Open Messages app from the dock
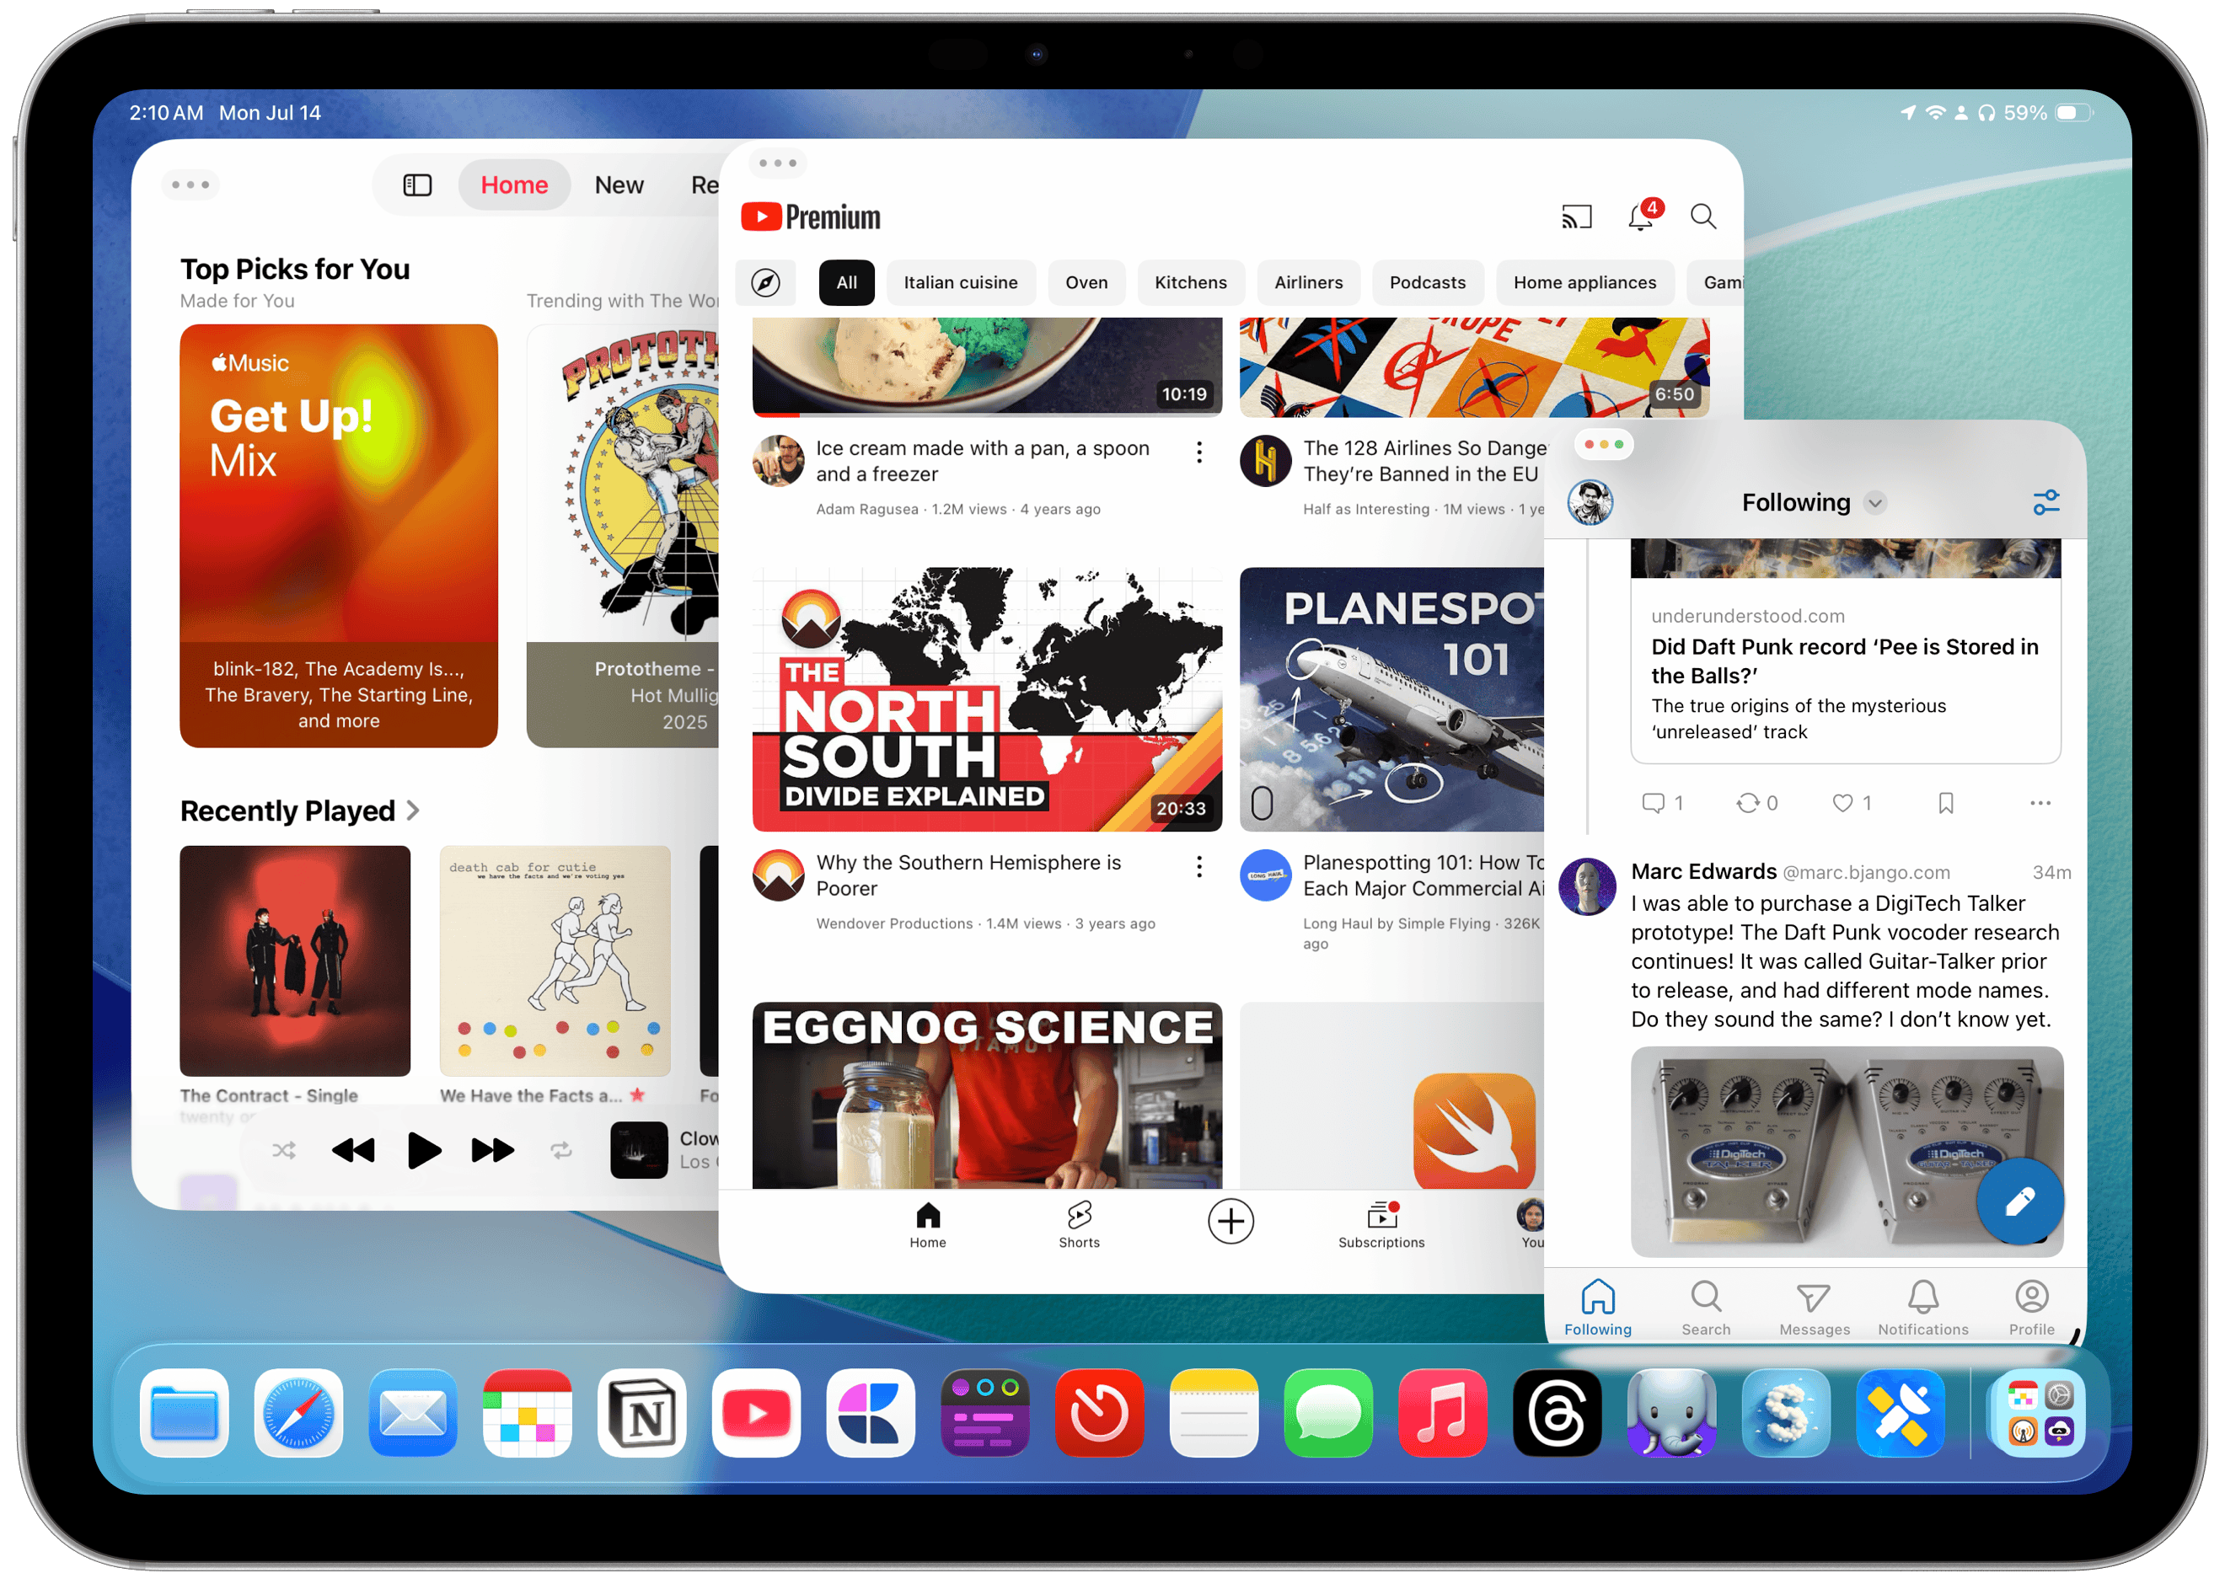 coord(1328,1412)
